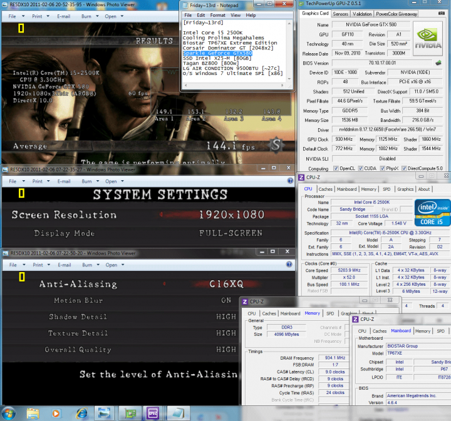Toggle the OpenCL checkbox
The width and height of the screenshot is (451, 421).
336,168
